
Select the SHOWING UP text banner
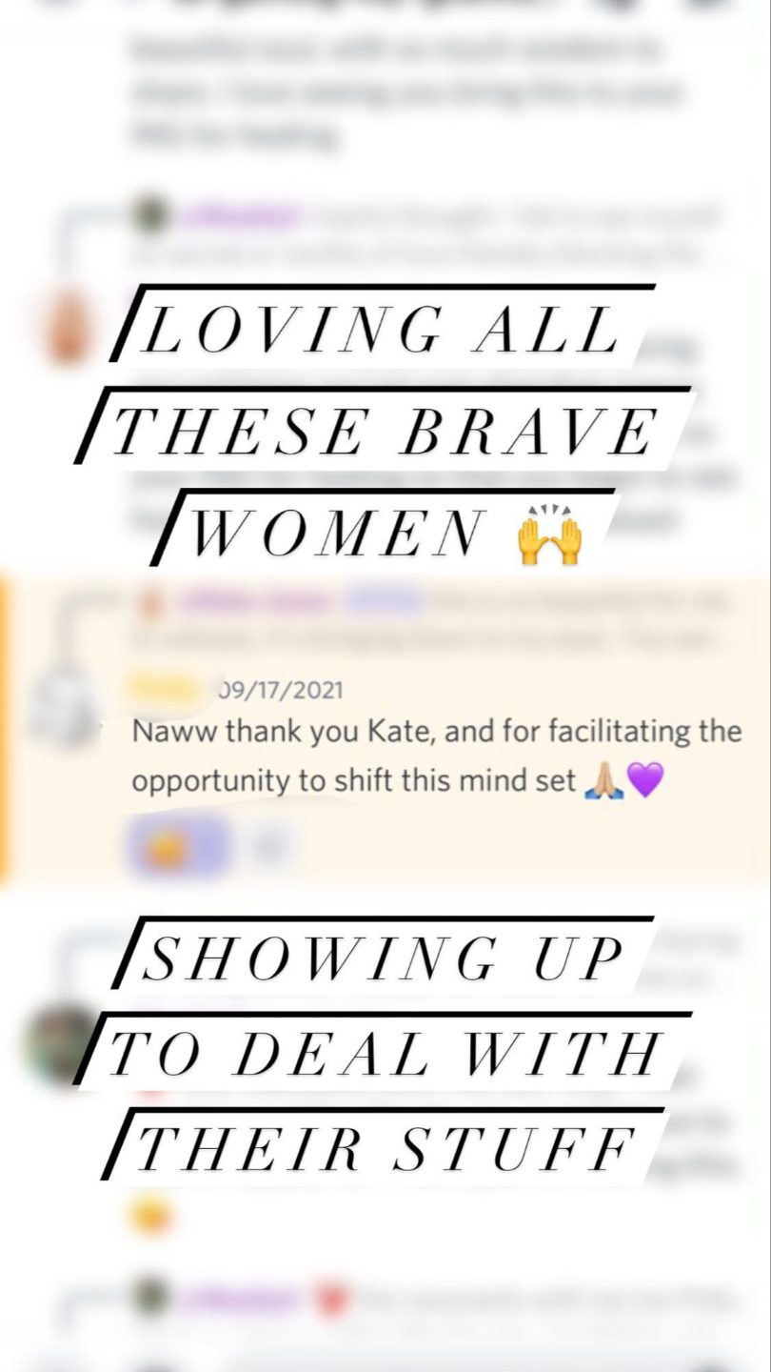(x=383, y=958)
